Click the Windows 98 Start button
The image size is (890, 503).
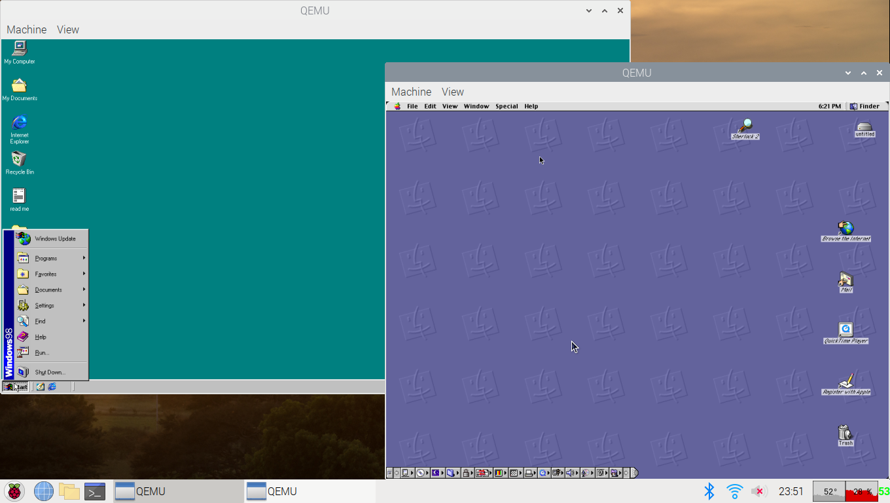click(16, 387)
